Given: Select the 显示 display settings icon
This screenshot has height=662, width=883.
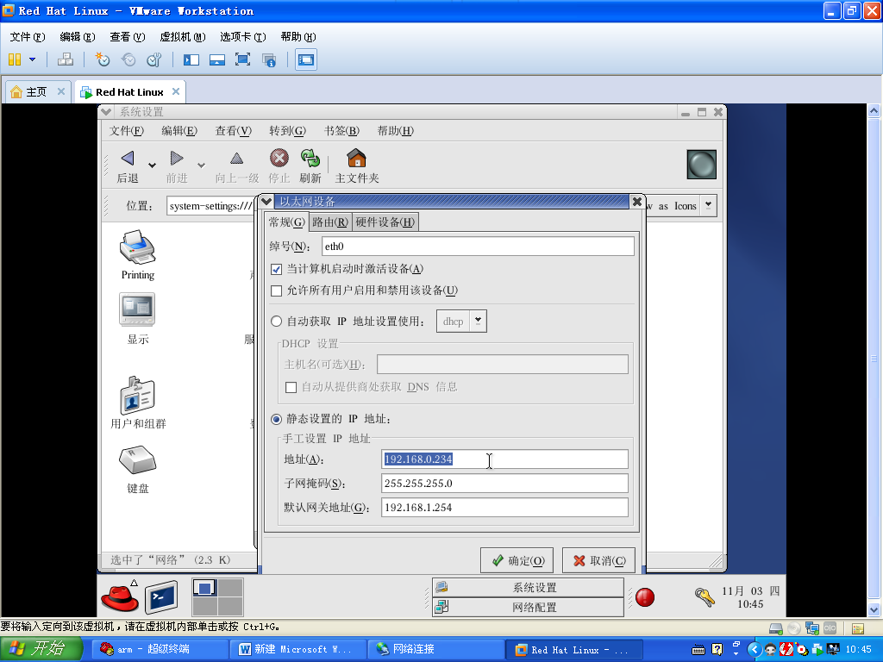Looking at the screenshot, I should click(x=137, y=309).
